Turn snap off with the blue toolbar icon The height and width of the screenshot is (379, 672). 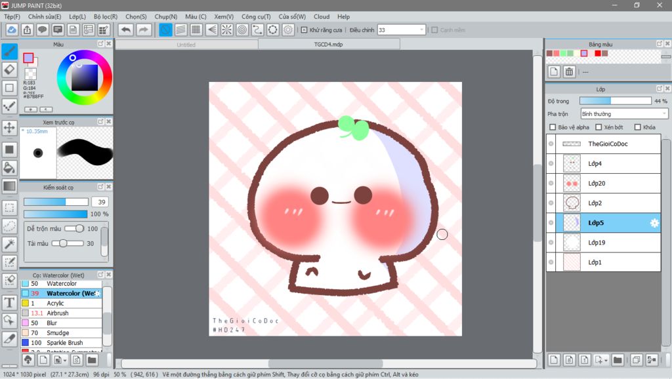click(165, 30)
